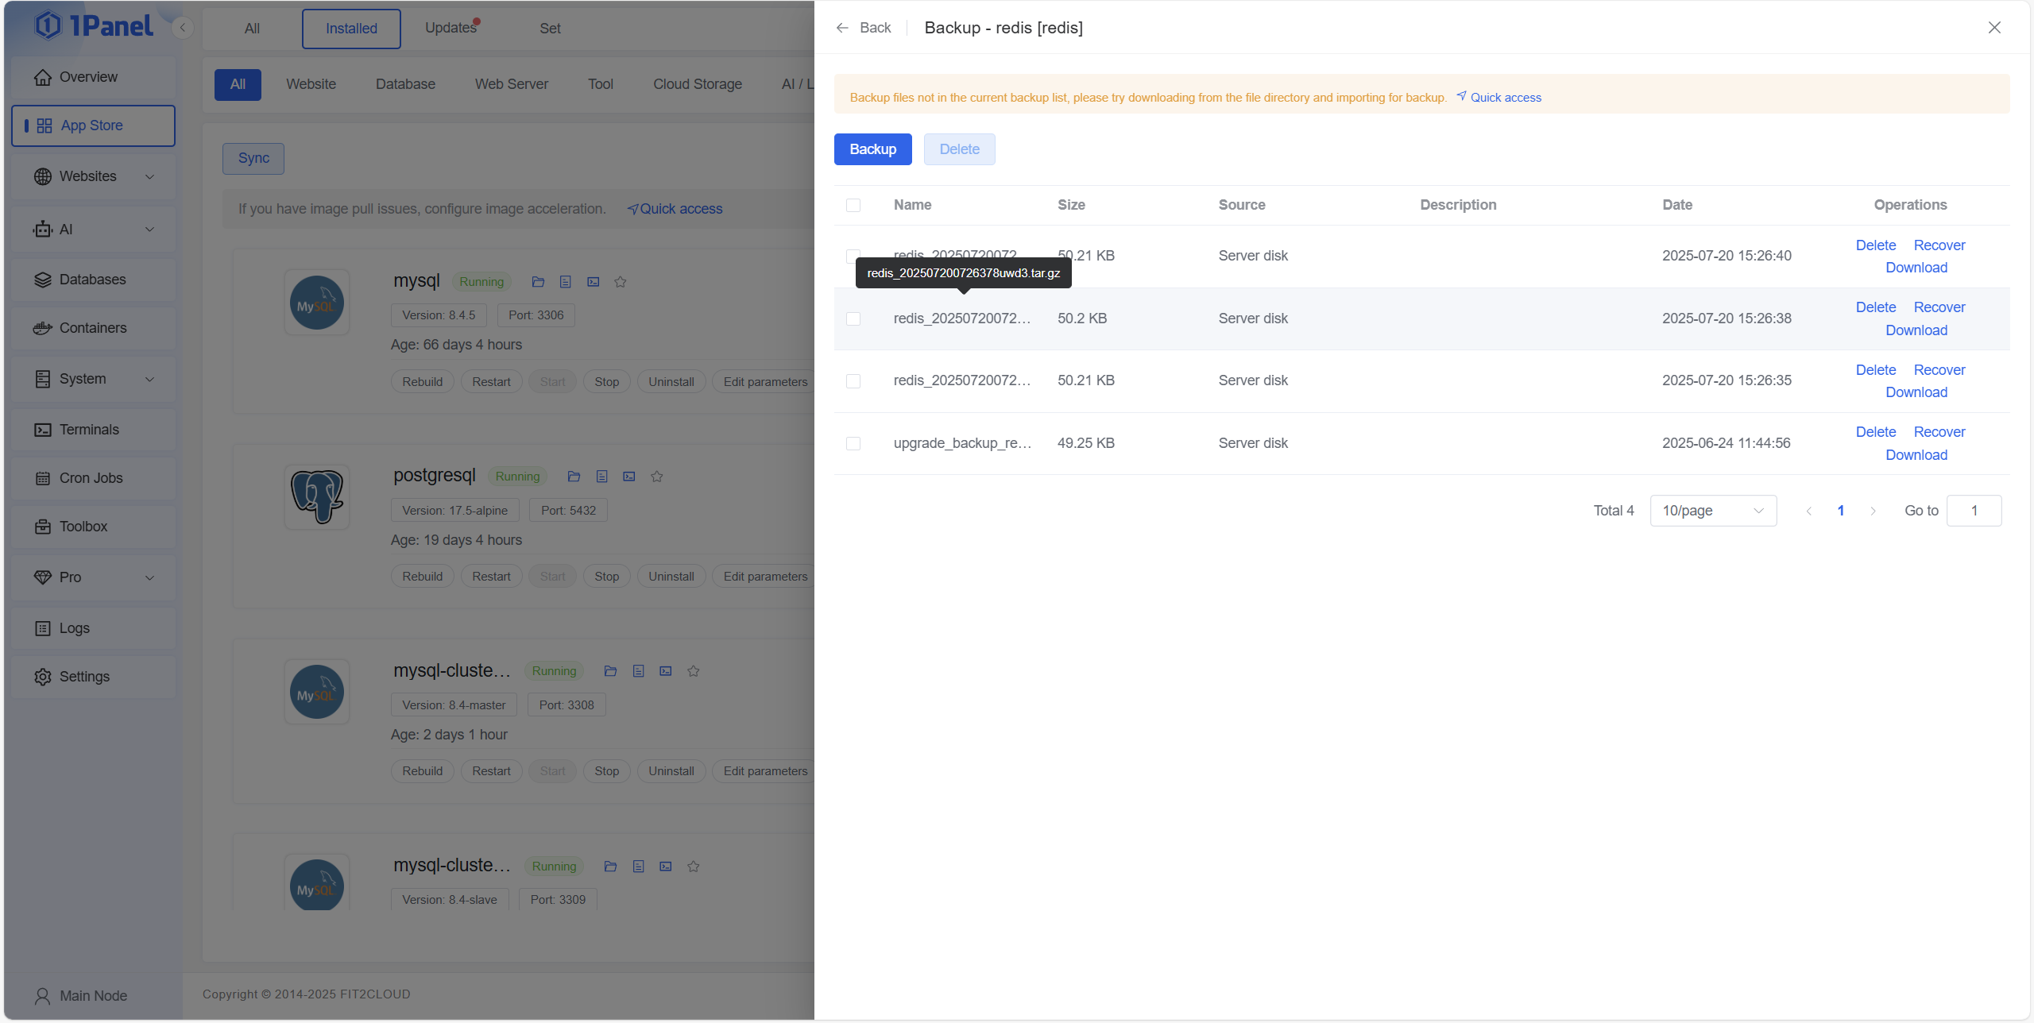Screen dimensions: 2034x1023
Task: Click the blue Backup button
Action: [x=872, y=149]
